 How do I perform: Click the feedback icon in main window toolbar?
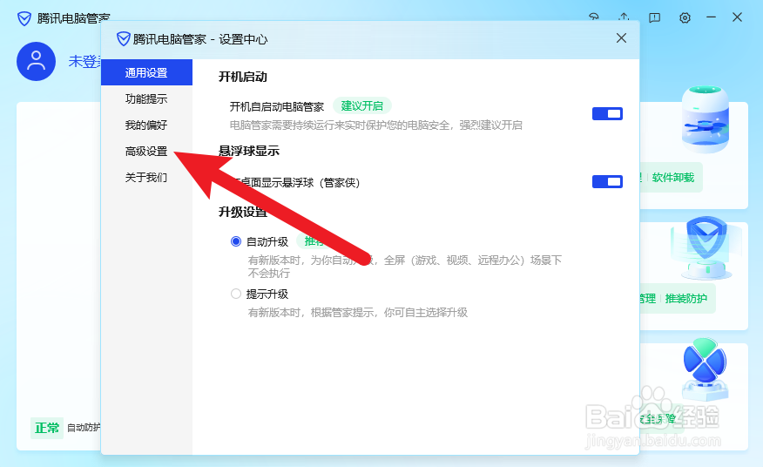click(x=654, y=18)
